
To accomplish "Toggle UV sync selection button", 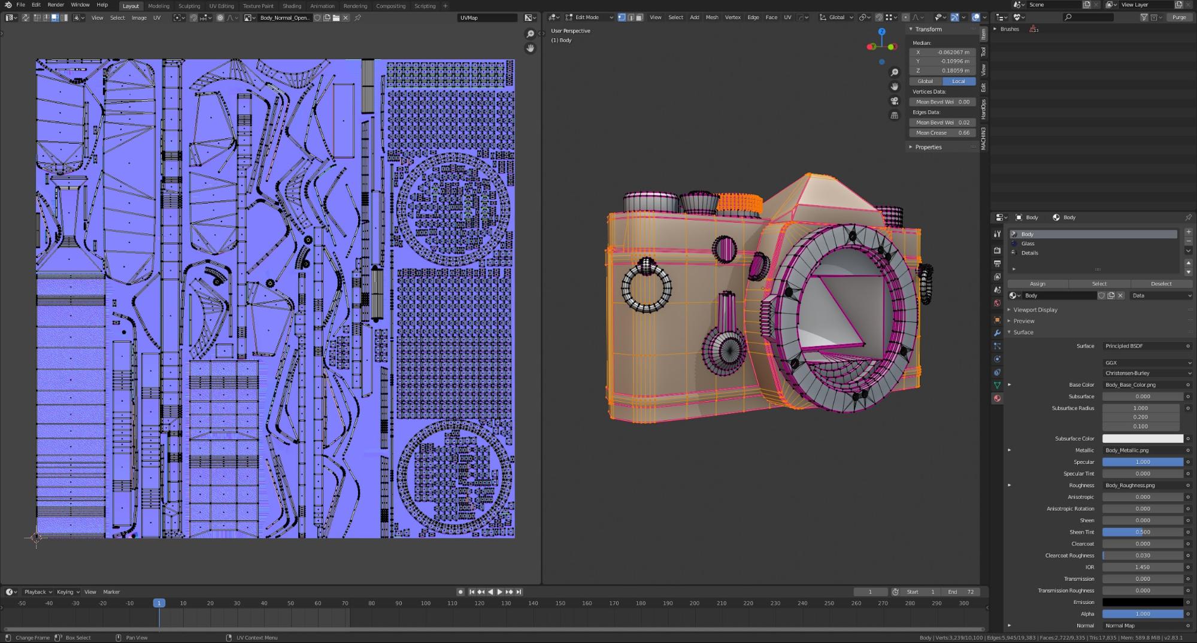I will click(26, 18).
